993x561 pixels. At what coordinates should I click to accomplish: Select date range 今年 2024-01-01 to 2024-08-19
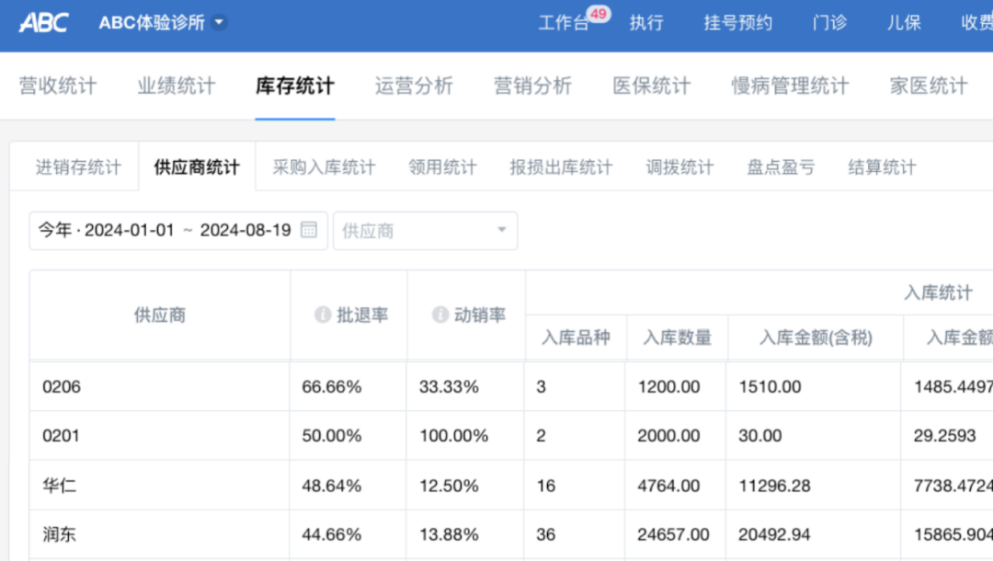[x=165, y=231]
